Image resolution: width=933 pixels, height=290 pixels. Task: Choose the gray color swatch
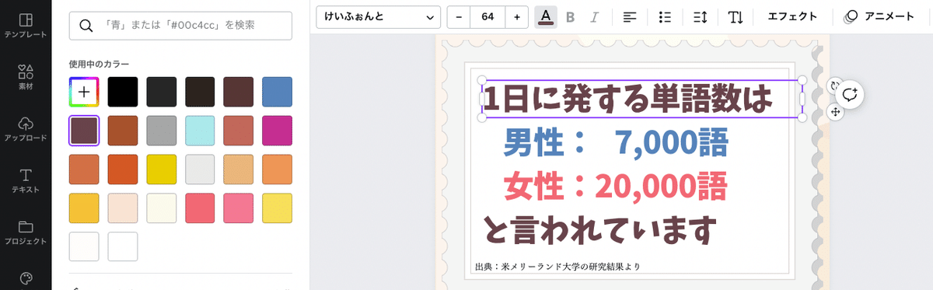162,131
